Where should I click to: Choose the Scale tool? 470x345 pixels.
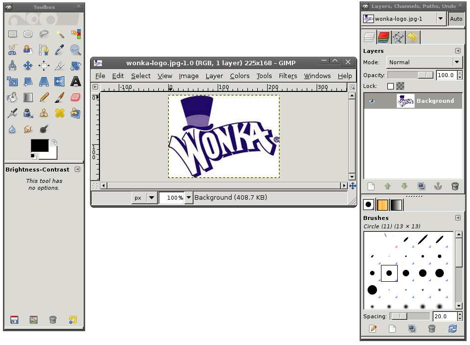coord(12,82)
